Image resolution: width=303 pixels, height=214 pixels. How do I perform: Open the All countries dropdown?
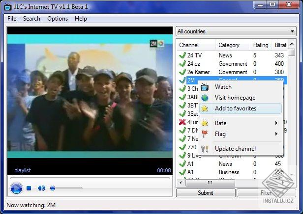pos(236,31)
